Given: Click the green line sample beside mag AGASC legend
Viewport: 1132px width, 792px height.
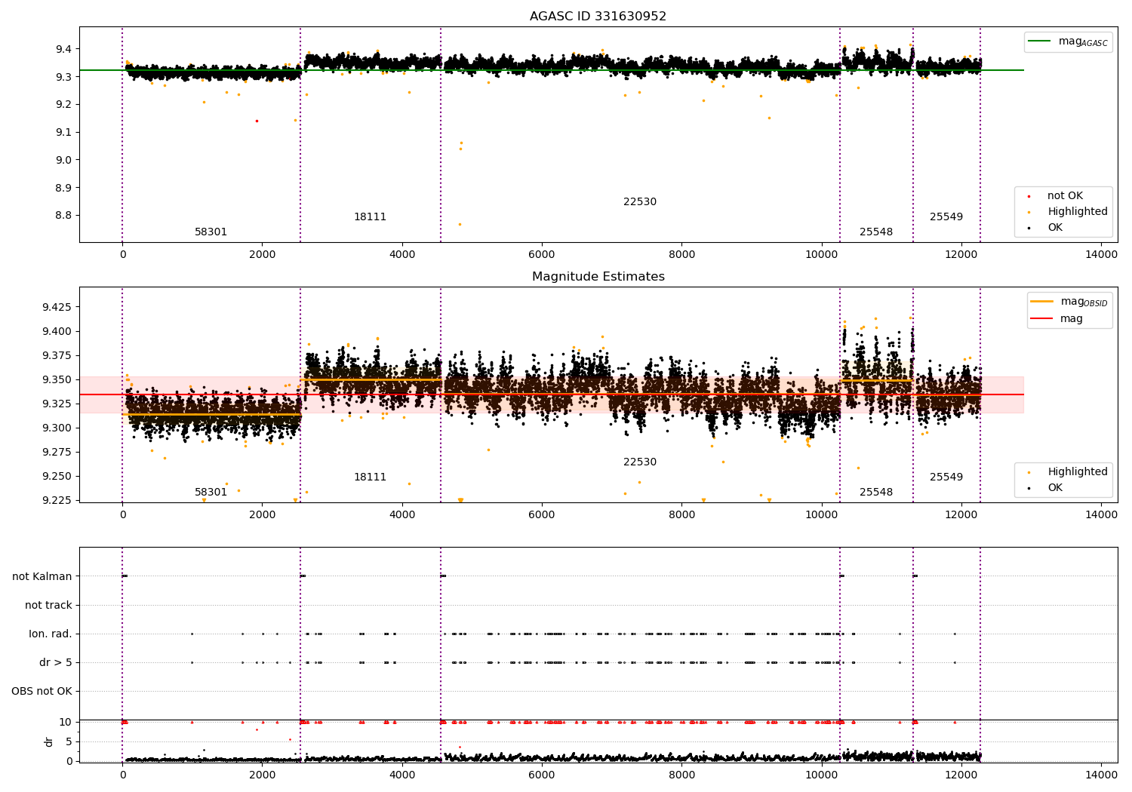Looking at the screenshot, I should pos(1039,41).
